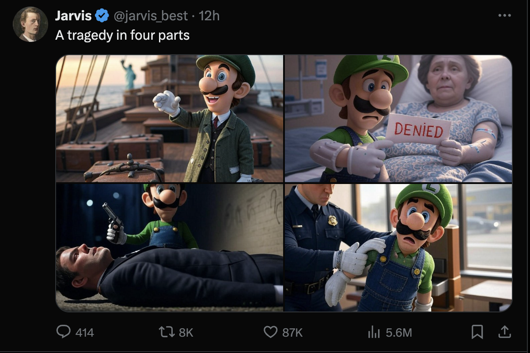Viewport: 530px width, 353px height.
Task: Open the police officer image
Action: click(398, 248)
